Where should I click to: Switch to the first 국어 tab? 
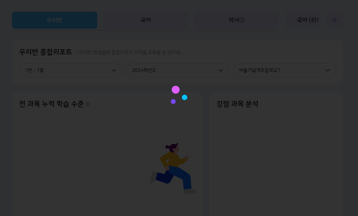click(x=146, y=20)
